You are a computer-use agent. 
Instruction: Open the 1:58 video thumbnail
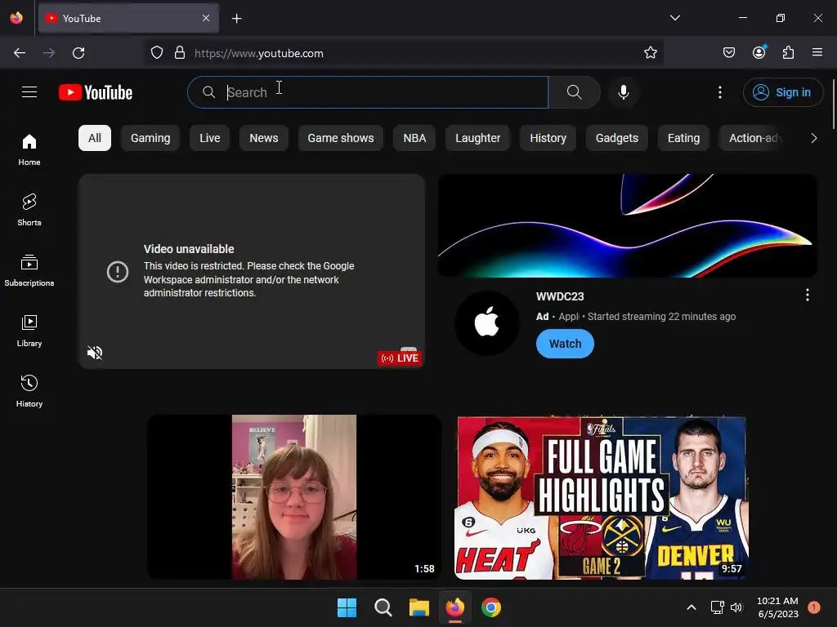coord(294,497)
